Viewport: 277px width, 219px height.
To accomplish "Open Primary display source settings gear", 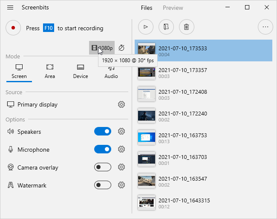I will [121, 104].
